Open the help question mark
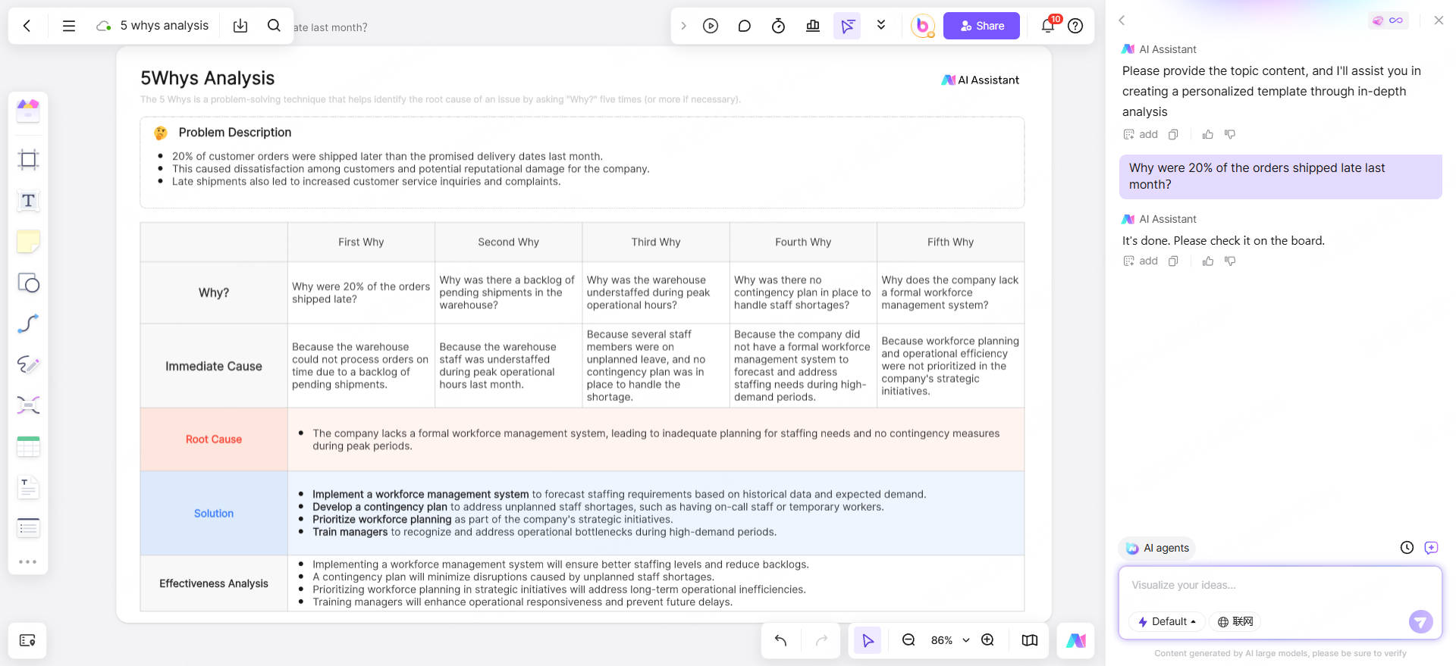Screen dimensions: 1456x666 pyautogui.click(x=1075, y=26)
